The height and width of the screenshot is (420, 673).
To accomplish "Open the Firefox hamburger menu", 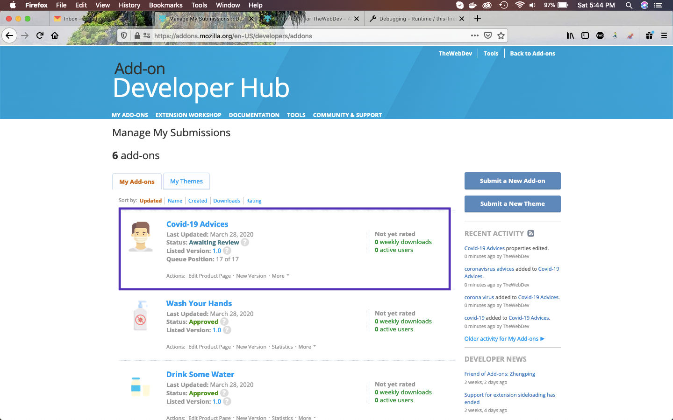I will 664,35.
